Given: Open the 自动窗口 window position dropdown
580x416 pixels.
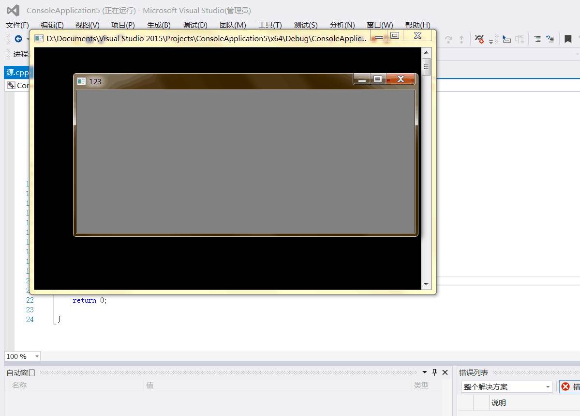Looking at the screenshot, I should click(x=425, y=372).
